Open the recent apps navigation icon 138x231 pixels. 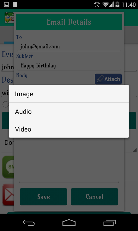pos(110,223)
